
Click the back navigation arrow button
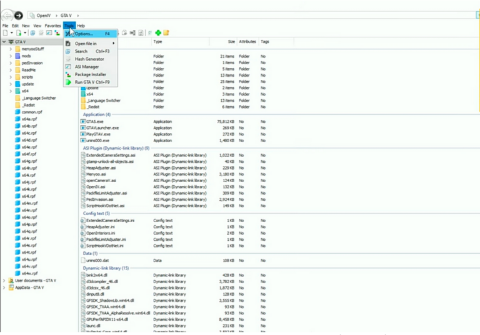point(7,15)
